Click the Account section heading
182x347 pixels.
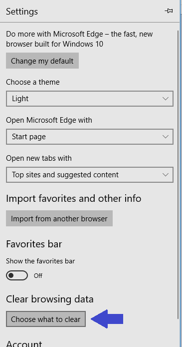pyautogui.click(x=24, y=343)
